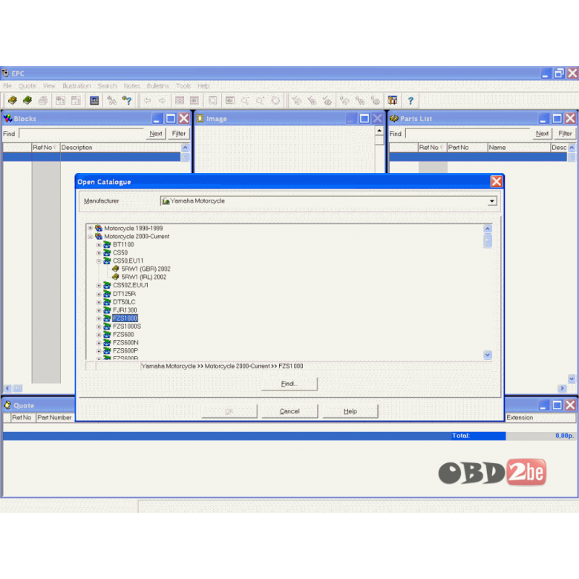Click the Part Number column header in Quote
Image resolution: width=579 pixels, height=579 pixels.
click(55, 418)
